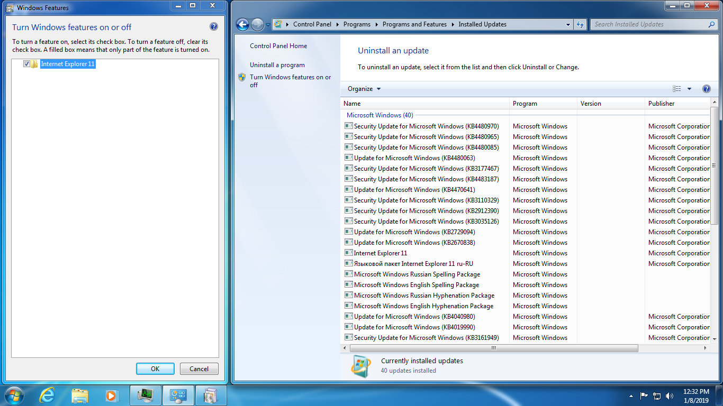Open help in Windows Features dialog

tap(213, 27)
